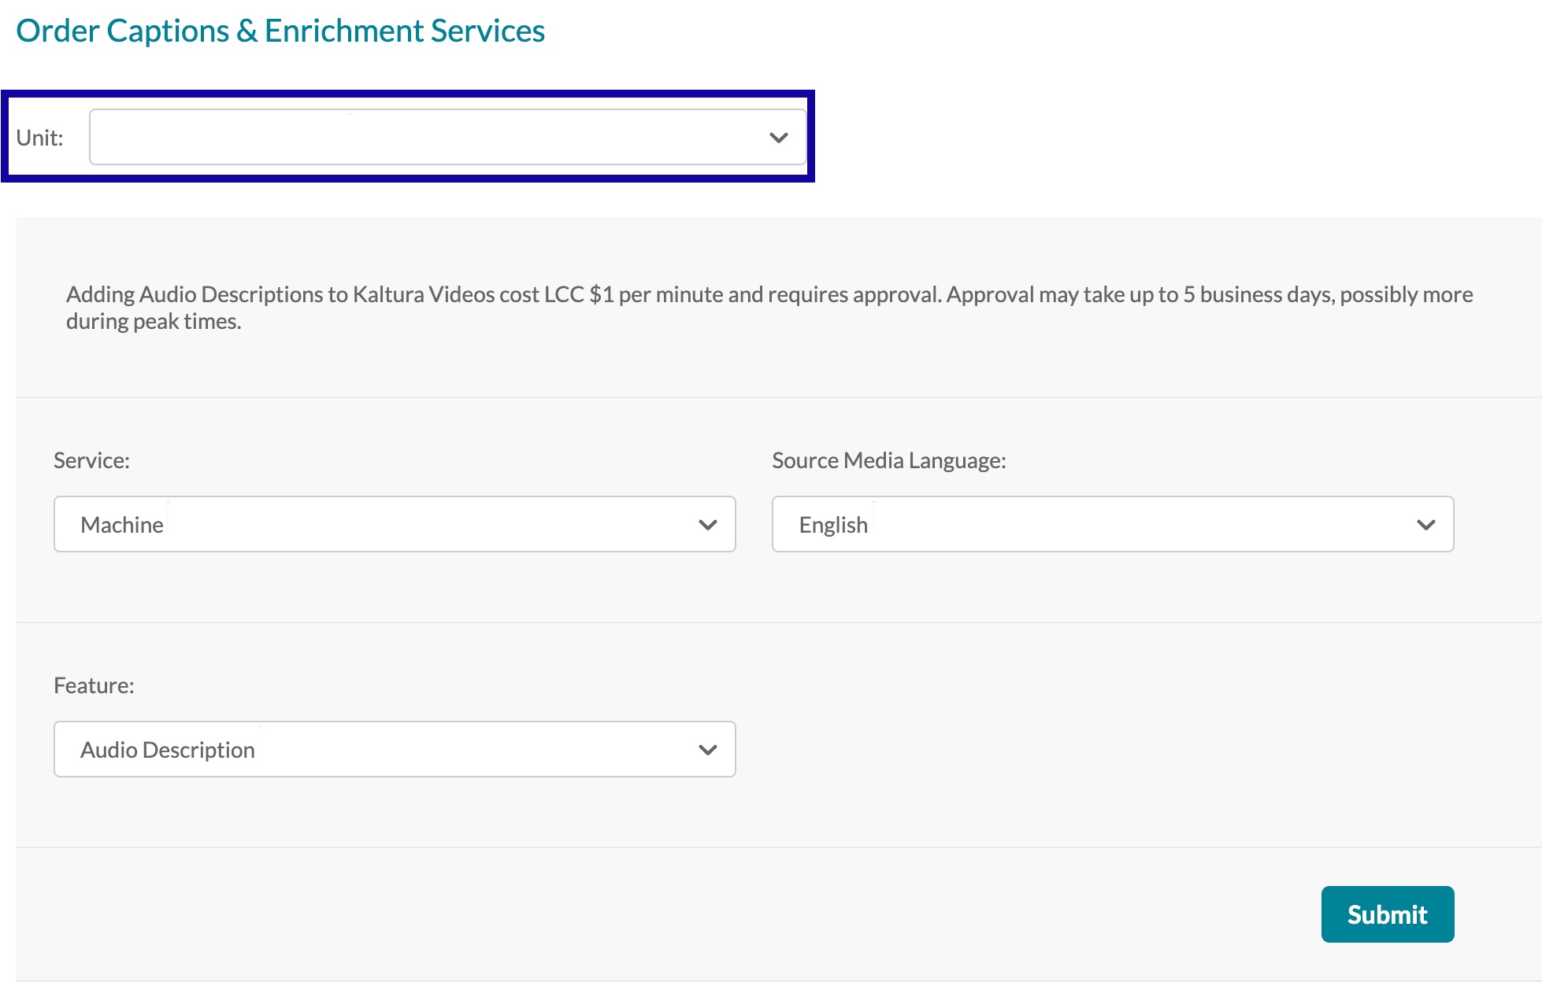The width and height of the screenshot is (1542, 982).
Task: Click the Order Captions & Enrichment Services heading
Action: (280, 31)
